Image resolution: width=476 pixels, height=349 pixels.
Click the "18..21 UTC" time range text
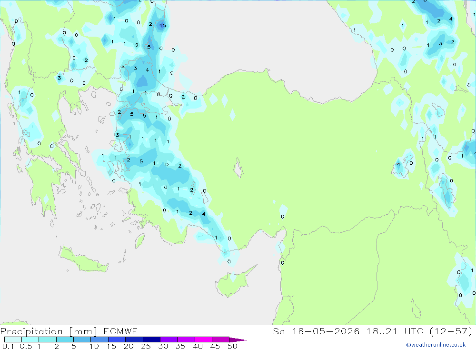coord(395,331)
